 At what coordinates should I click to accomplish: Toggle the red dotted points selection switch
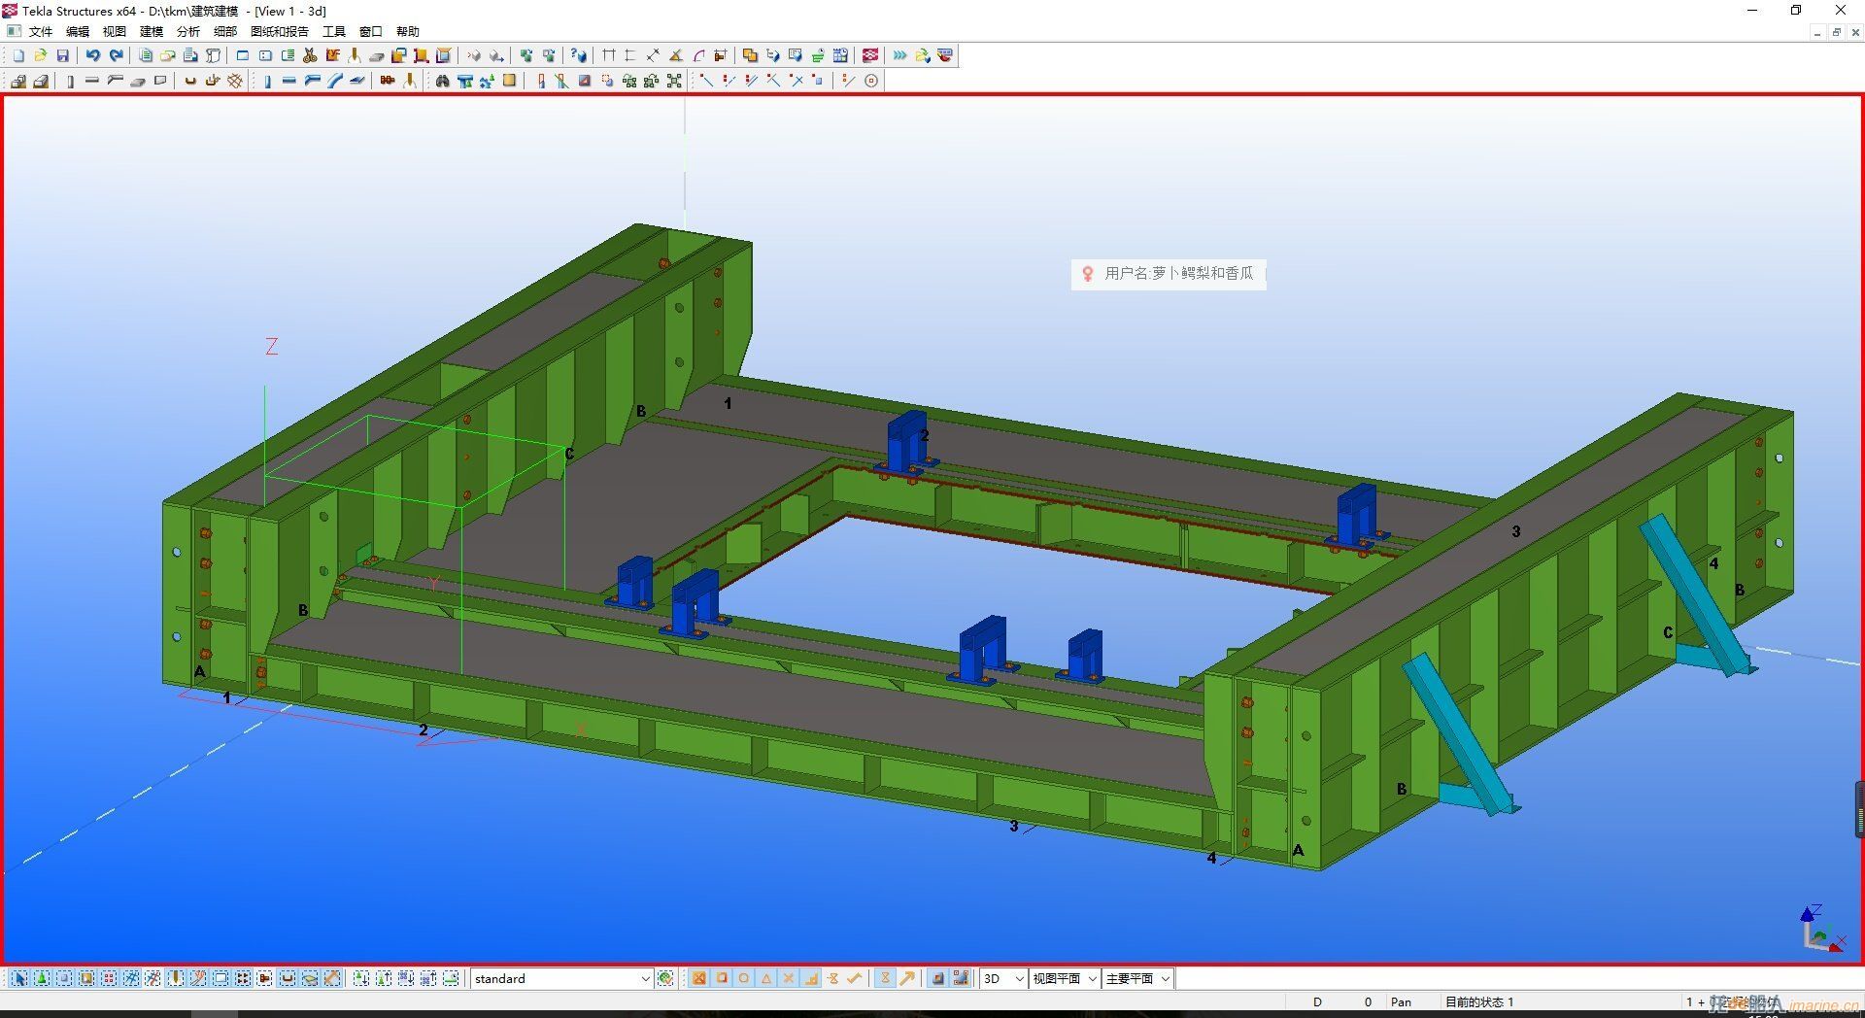pyautogui.click(x=109, y=978)
